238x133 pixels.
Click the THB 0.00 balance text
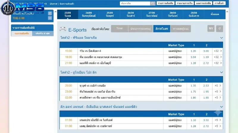(18, 18)
